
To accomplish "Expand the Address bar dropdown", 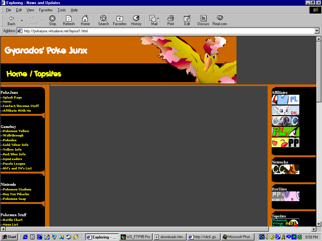I will pos(317,31).
